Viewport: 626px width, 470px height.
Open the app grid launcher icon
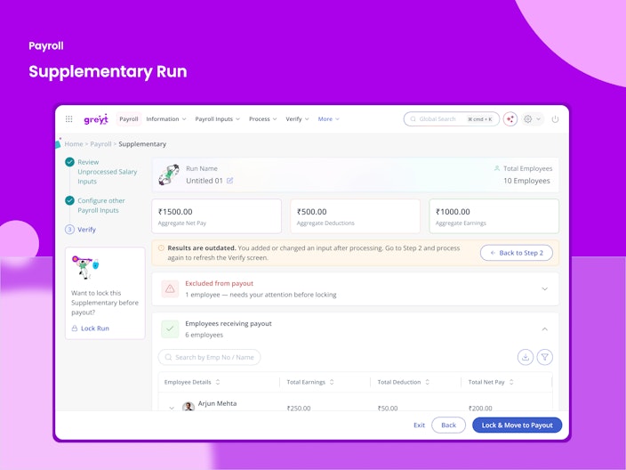tap(68, 119)
